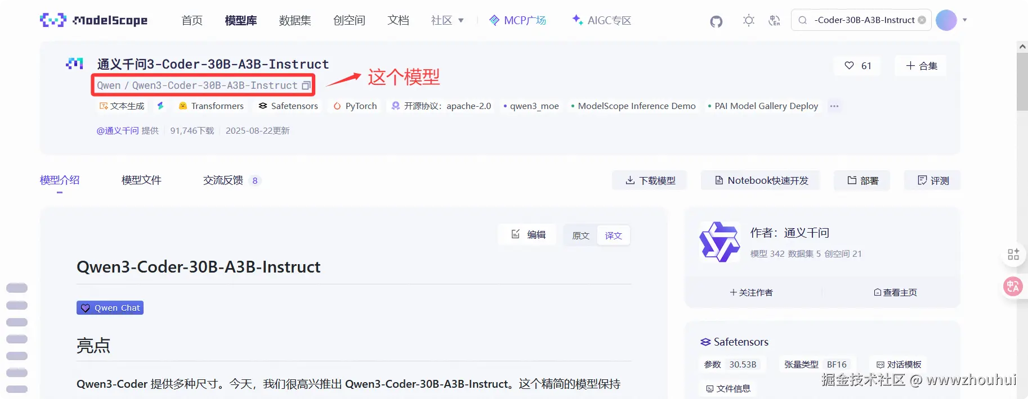Viewport: 1028px width, 399px height.
Task: Expand the 社区 dropdown menu
Action: tap(448, 20)
